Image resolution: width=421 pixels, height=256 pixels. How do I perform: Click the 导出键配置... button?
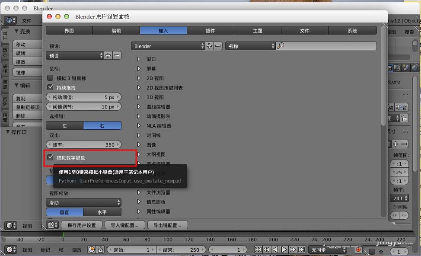[167, 225]
